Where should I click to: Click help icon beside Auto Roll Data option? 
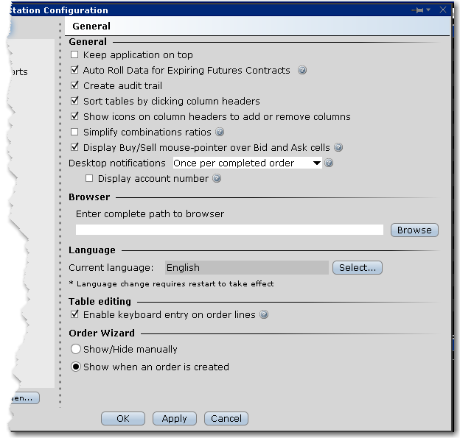click(302, 71)
